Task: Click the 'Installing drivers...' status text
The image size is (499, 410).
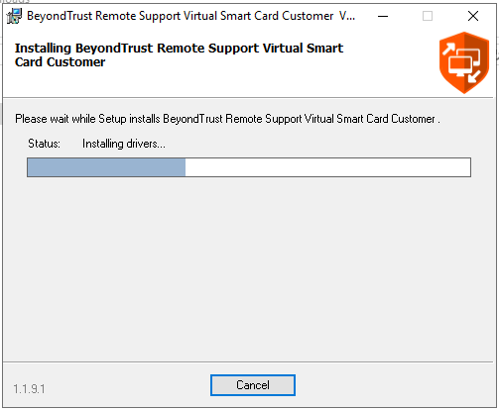Action: (x=124, y=144)
